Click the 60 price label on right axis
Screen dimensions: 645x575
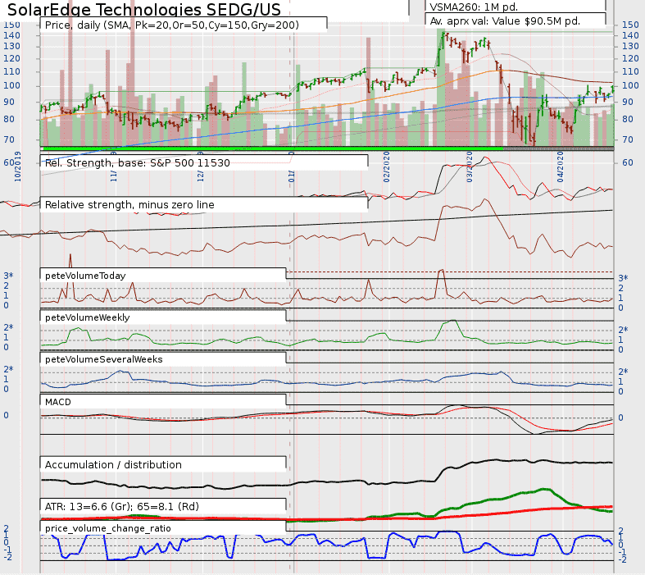point(627,162)
